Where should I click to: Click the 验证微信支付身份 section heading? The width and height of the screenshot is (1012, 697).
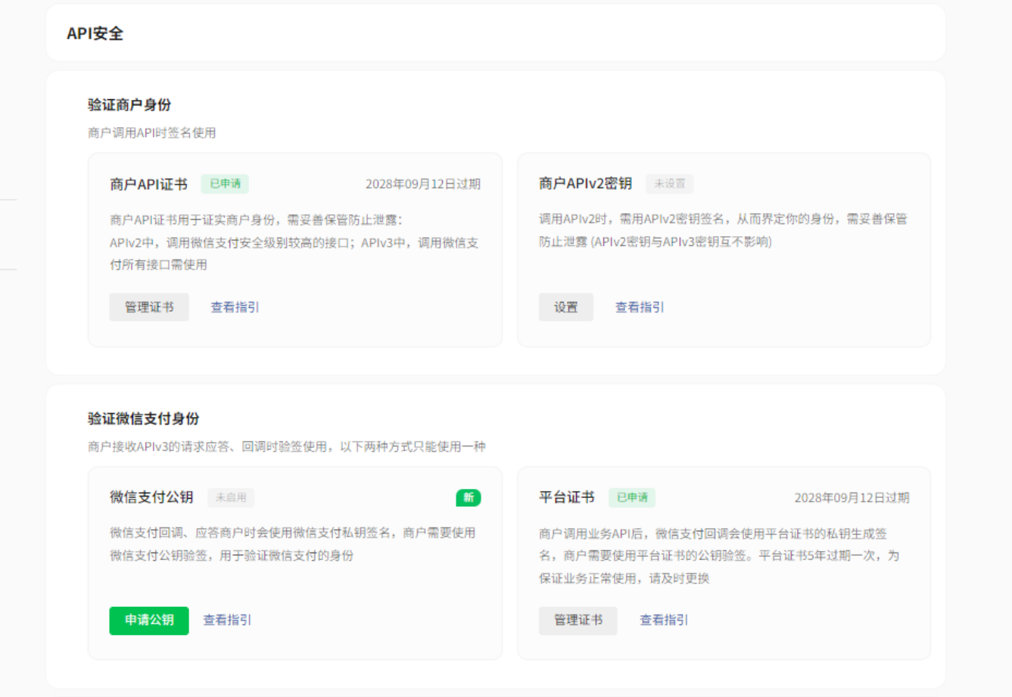[144, 419]
